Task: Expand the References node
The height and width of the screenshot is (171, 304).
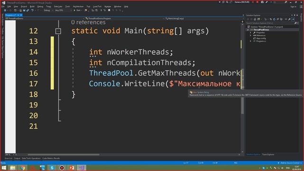Action: (x=250, y=36)
